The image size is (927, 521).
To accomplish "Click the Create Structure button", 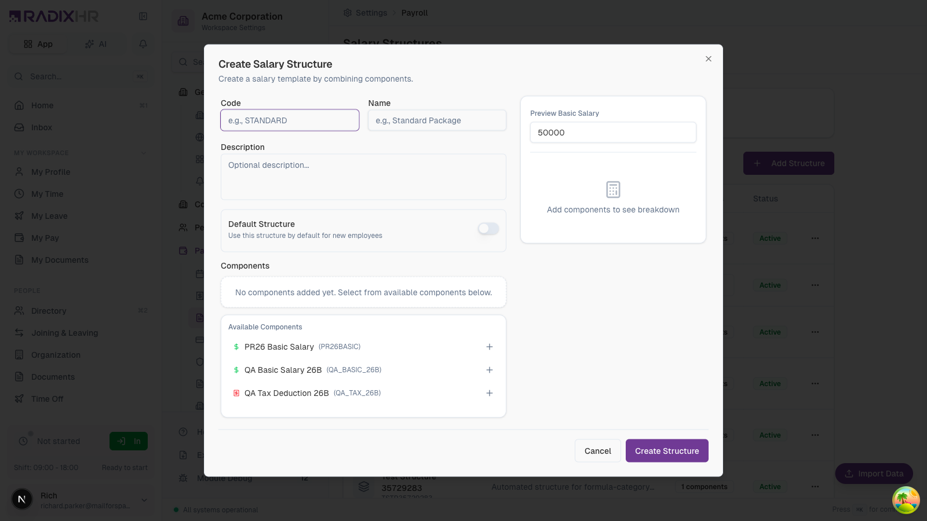I will click(667, 451).
